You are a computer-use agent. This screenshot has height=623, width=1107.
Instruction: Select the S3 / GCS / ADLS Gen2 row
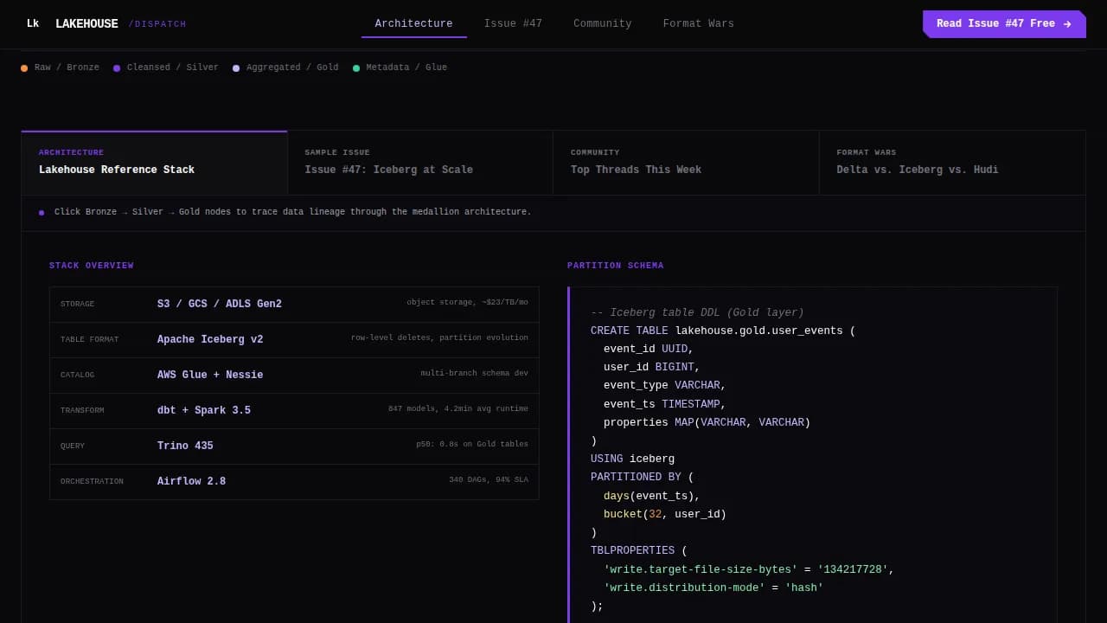point(294,305)
